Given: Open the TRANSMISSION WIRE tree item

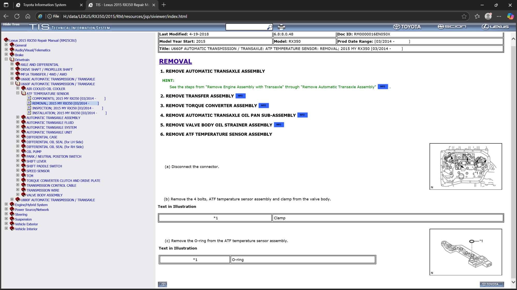Looking at the screenshot, I should (43, 190).
